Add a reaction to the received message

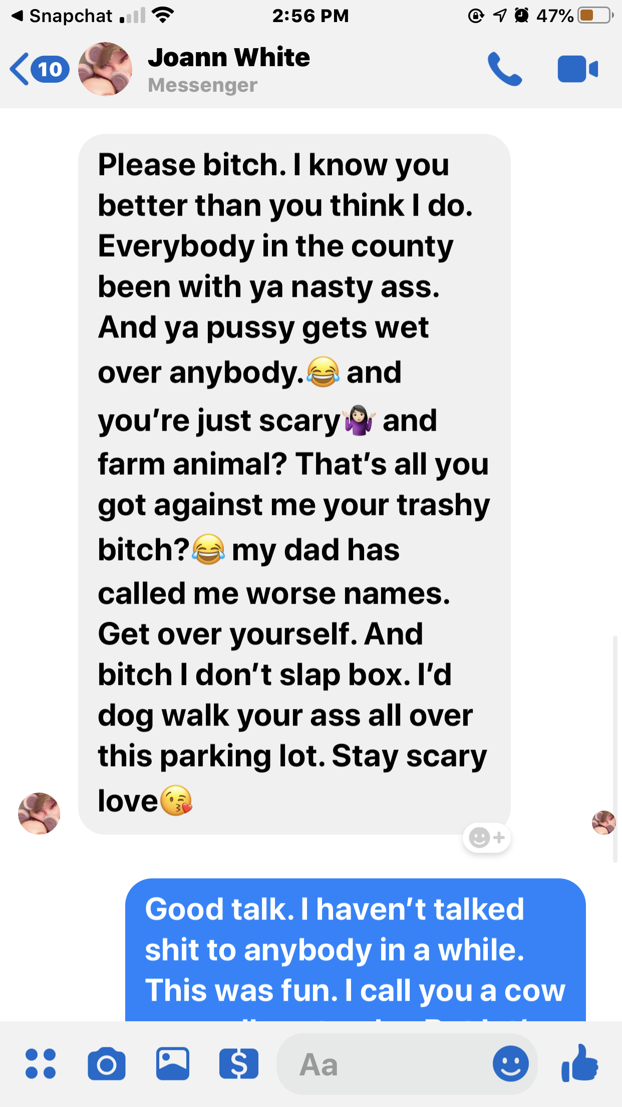(x=487, y=838)
